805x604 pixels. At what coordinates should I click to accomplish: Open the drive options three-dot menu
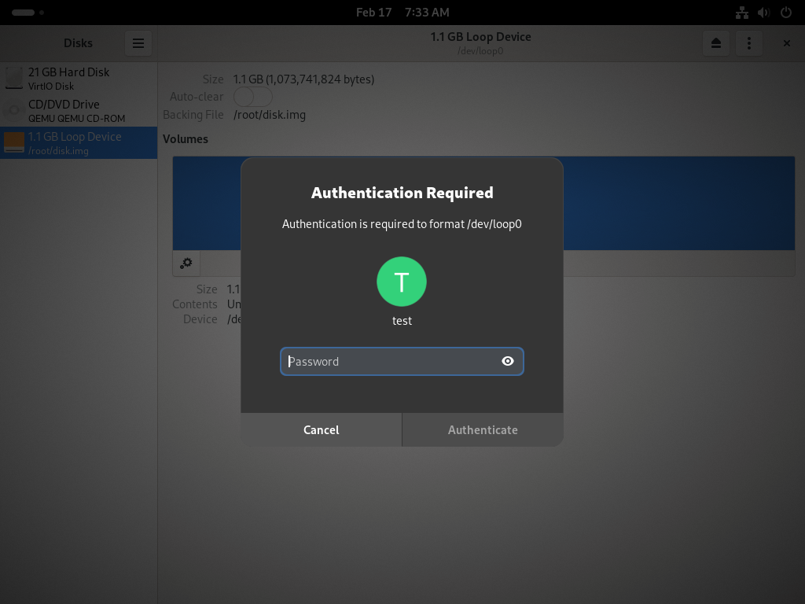click(x=749, y=43)
